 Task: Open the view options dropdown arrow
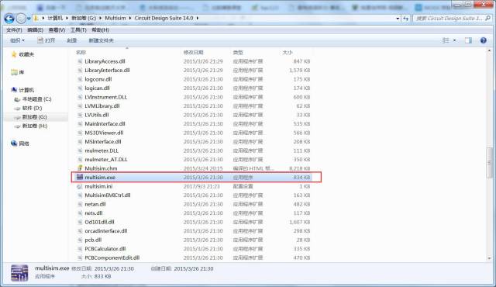(x=455, y=40)
